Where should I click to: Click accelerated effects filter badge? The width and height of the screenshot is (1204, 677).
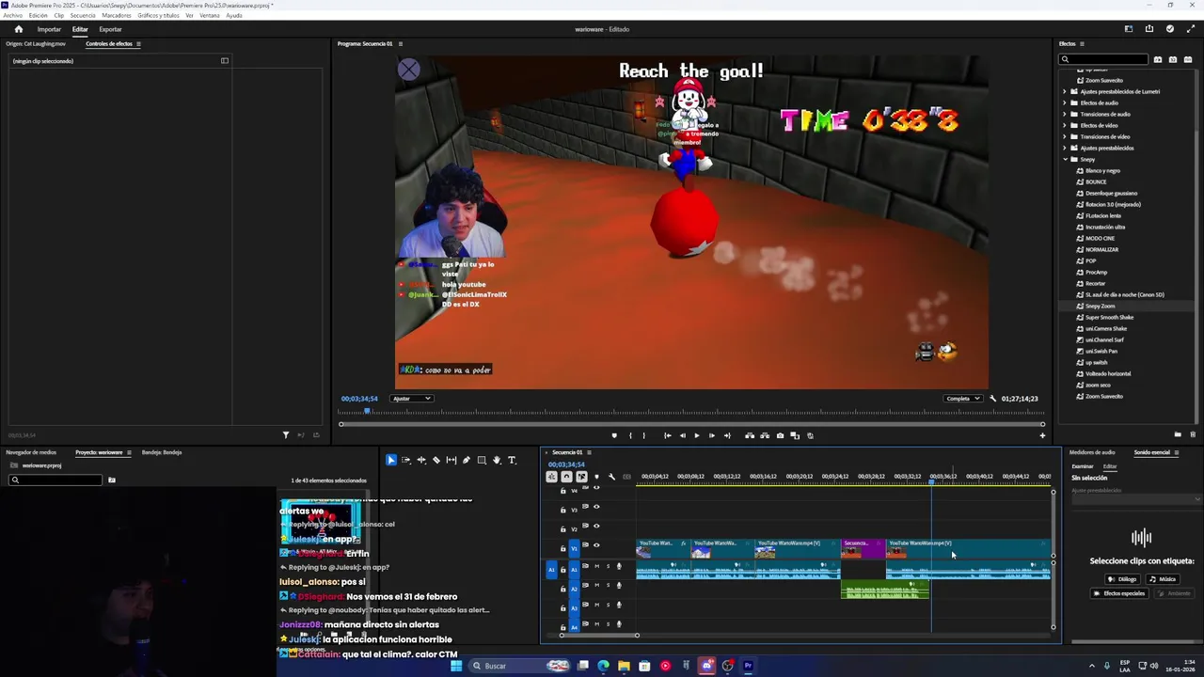[1158, 59]
